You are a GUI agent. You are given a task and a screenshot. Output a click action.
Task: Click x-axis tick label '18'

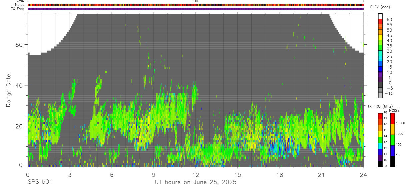click(x=280, y=174)
